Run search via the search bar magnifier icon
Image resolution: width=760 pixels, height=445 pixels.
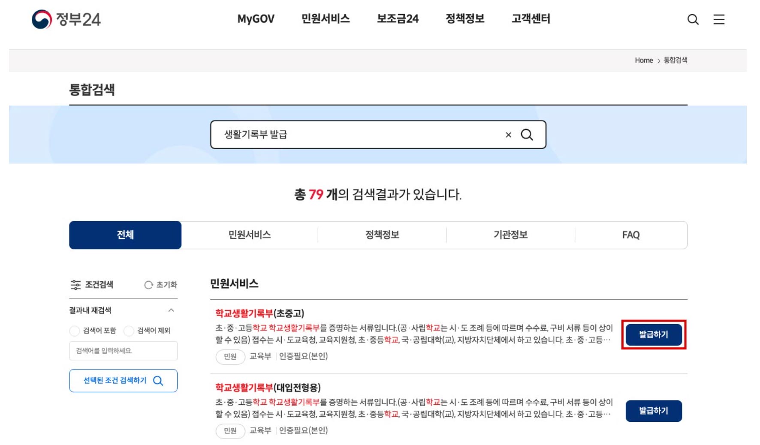[528, 135]
